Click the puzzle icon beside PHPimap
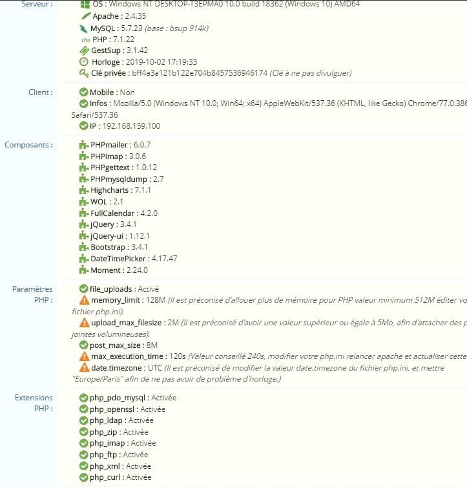The image size is (467, 487). pos(84,156)
